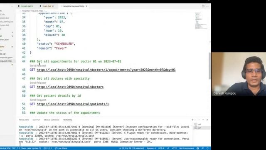Open the config.bal file in explorer
Viewport: 266px width, 150px height.
(x=7, y=22)
